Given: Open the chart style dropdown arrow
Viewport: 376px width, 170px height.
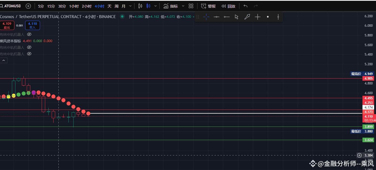Looking at the screenshot, I should 155,6.
